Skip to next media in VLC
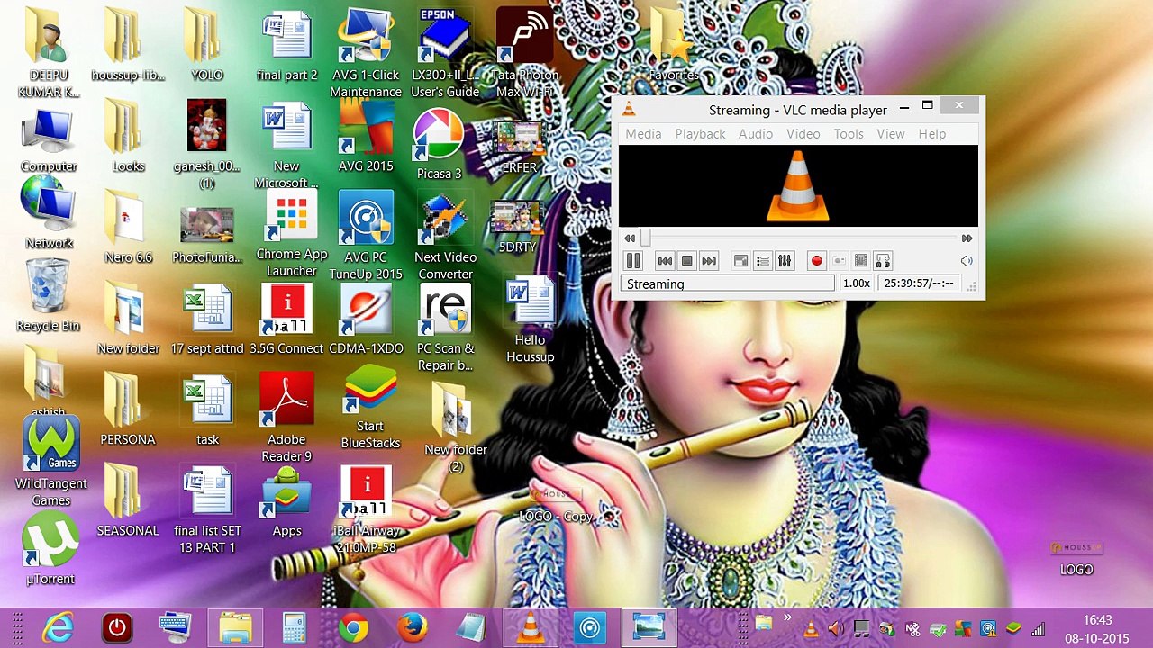The width and height of the screenshot is (1153, 648). pyautogui.click(x=709, y=261)
